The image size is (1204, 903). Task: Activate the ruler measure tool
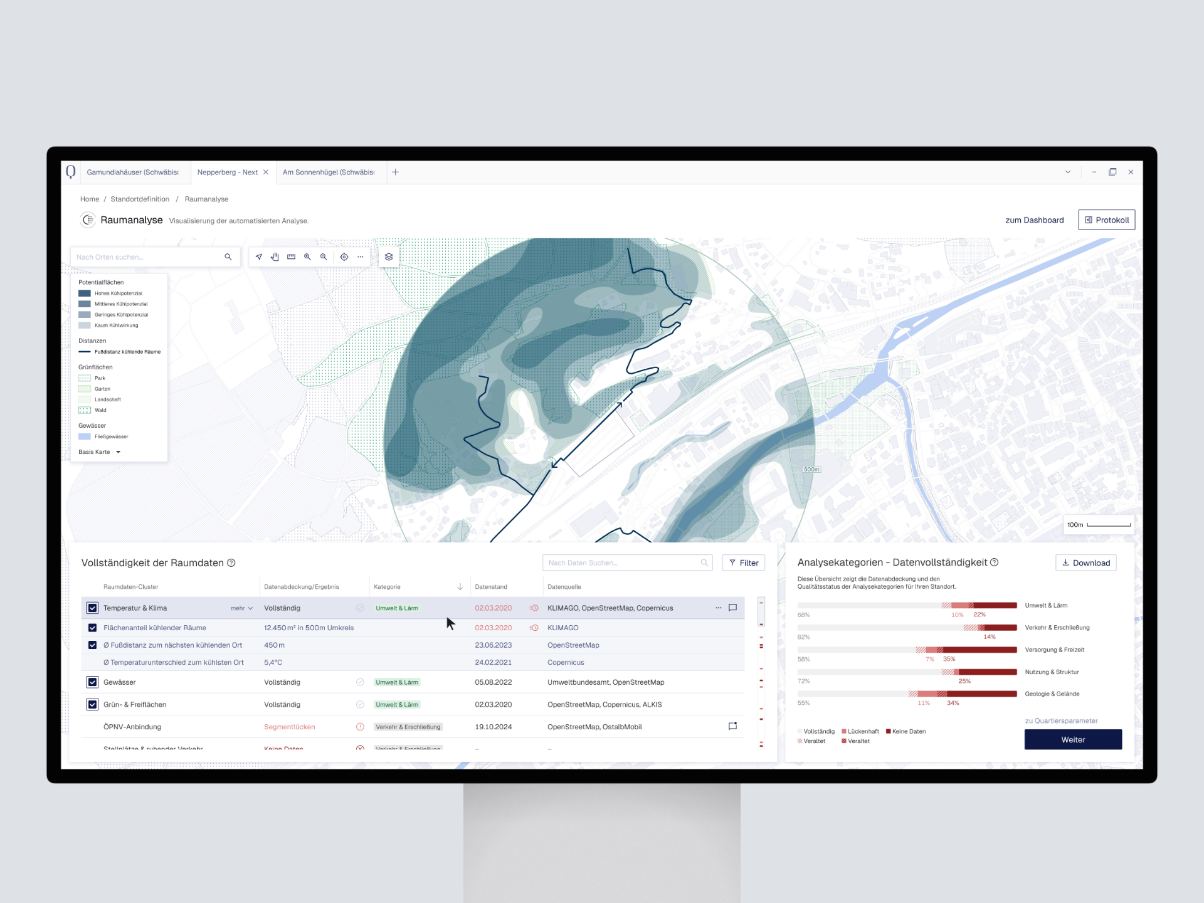click(x=291, y=257)
